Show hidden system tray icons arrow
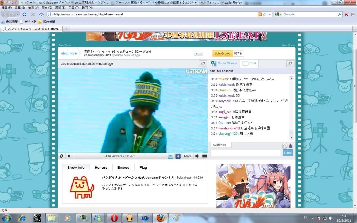The height and width of the screenshot is (223, 357). pos(313,218)
